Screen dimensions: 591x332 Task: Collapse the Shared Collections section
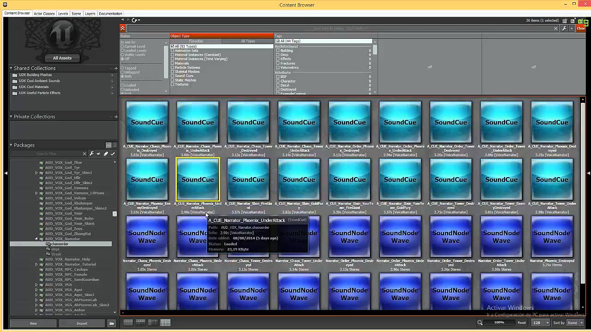[x=11, y=68]
